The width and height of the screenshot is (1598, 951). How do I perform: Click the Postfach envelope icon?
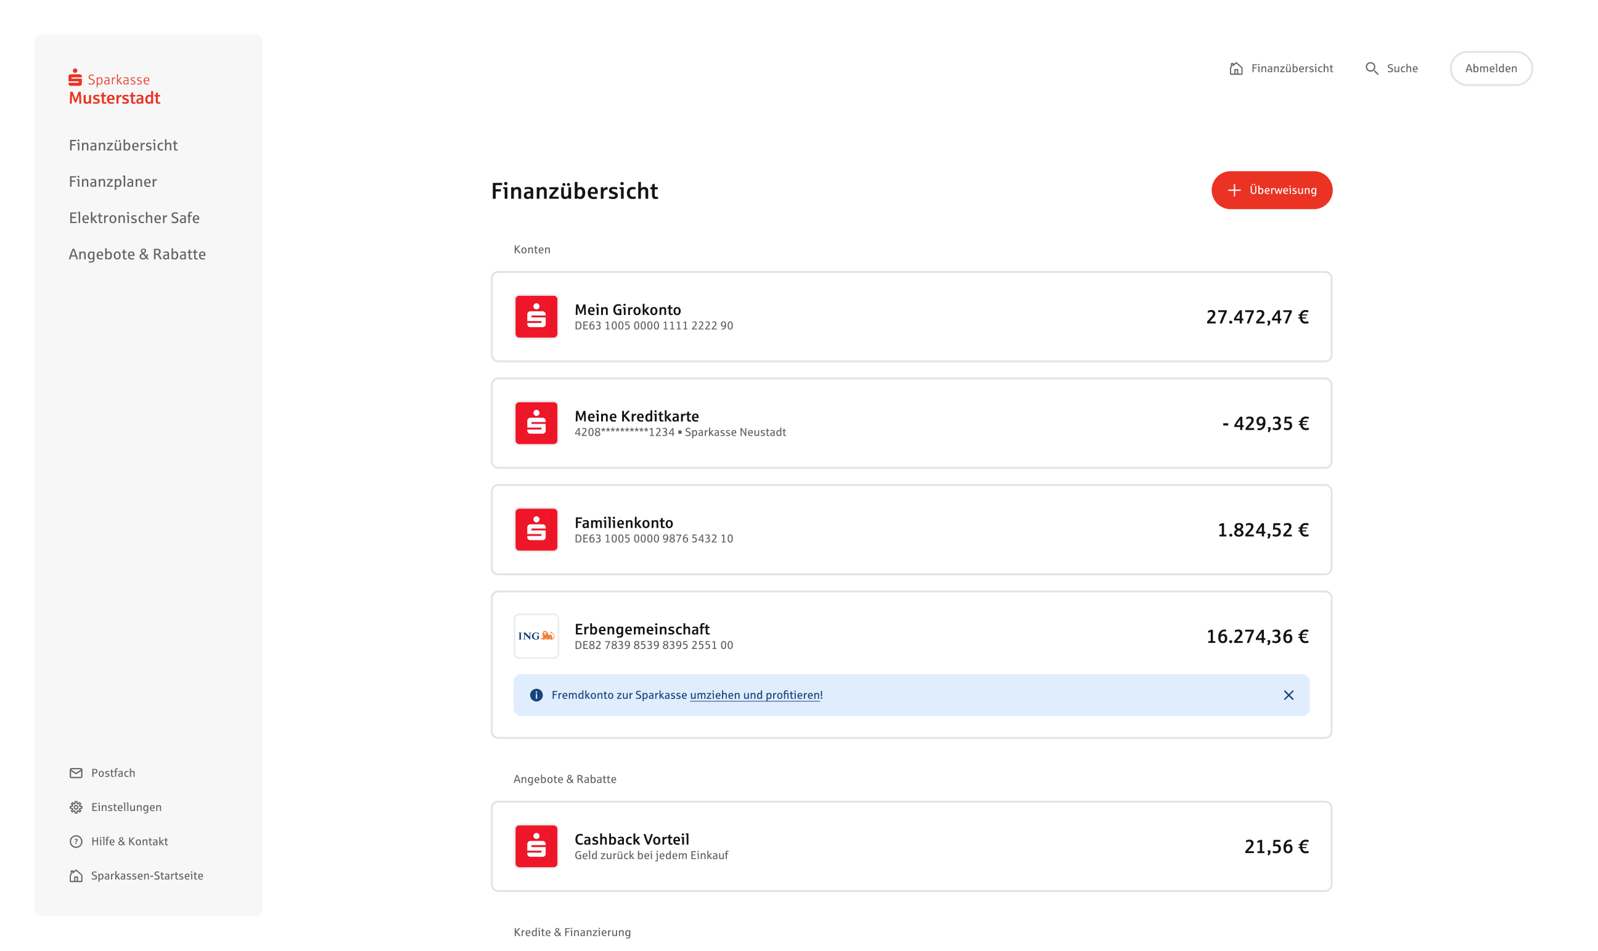coord(76,773)
